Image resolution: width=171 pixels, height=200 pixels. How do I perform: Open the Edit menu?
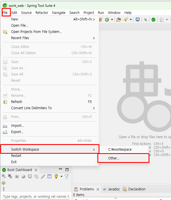(14, 13)
